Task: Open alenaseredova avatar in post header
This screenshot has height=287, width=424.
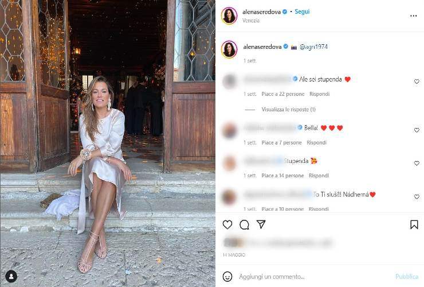Action: (x=229, y=15)
